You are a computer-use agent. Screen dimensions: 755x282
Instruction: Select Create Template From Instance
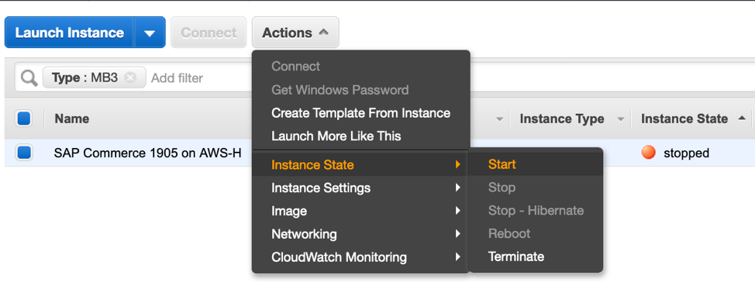pos(360,113)
